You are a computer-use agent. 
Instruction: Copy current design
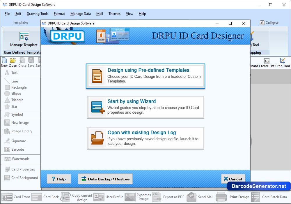click(x=77, y=197)
